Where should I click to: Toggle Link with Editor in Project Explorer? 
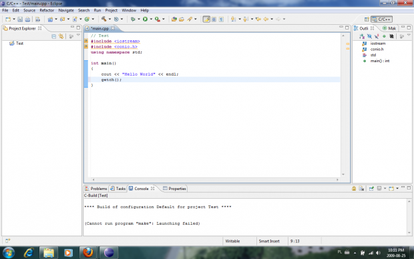61,36
